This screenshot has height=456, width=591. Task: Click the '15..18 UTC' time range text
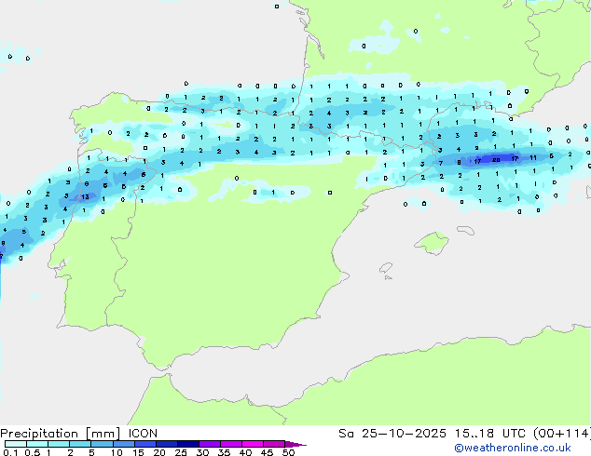(x=489, y=434)
